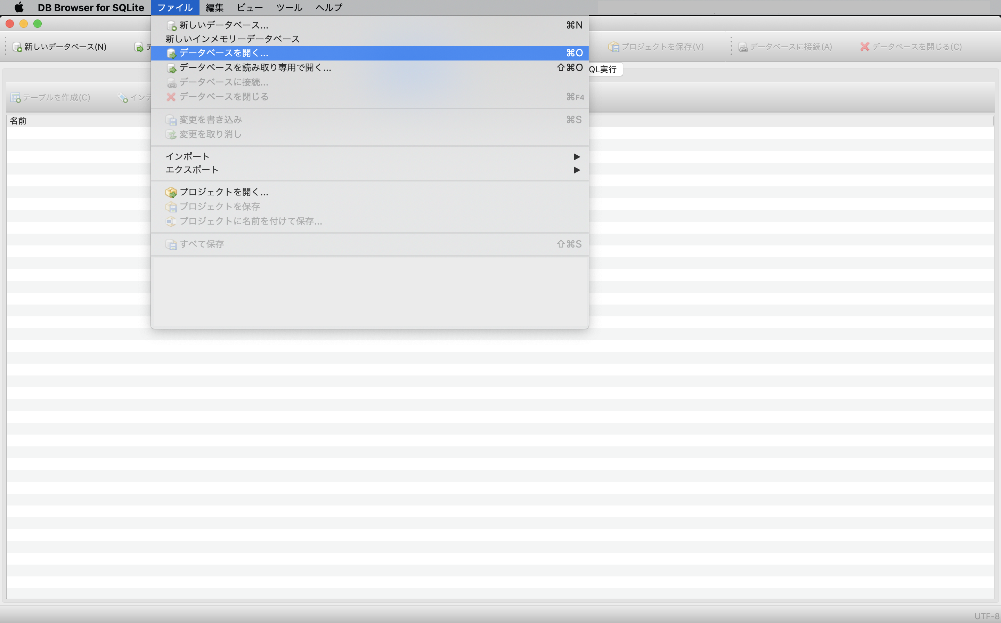Viewport: 1001px width, 623px height.
Task: Open the ヘルプ menu
Action: 329,7
